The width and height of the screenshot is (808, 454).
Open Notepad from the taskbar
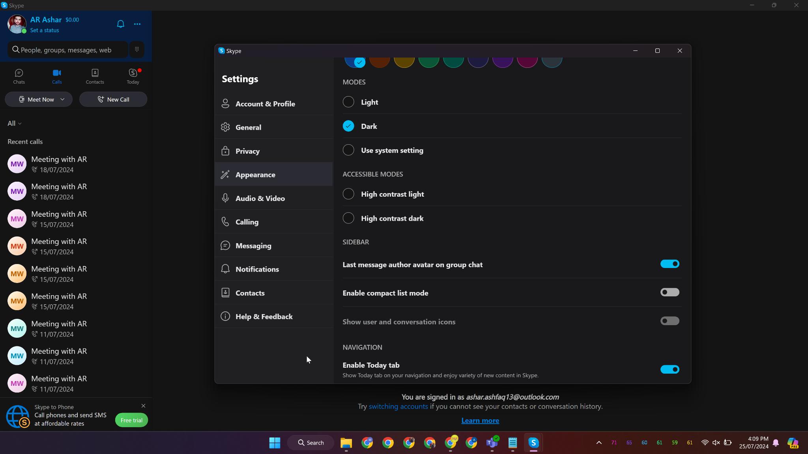(x=512, y=443)
